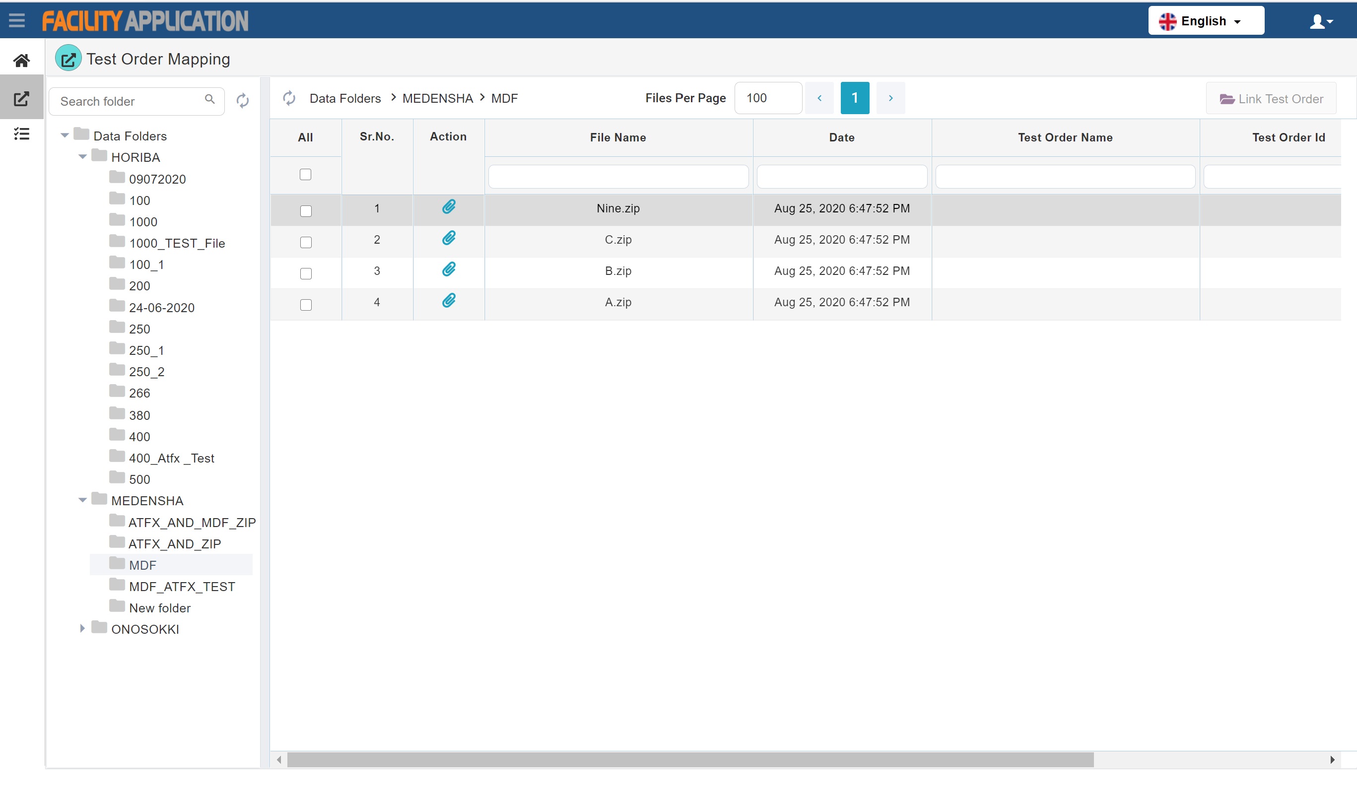Go to next page arrow

890,98
